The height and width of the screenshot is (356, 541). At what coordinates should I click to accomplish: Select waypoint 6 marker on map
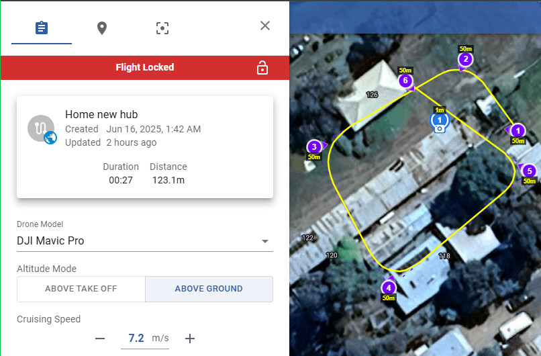coord(405,81)
